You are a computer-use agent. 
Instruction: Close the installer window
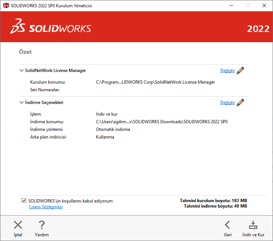tap(264, 5)
